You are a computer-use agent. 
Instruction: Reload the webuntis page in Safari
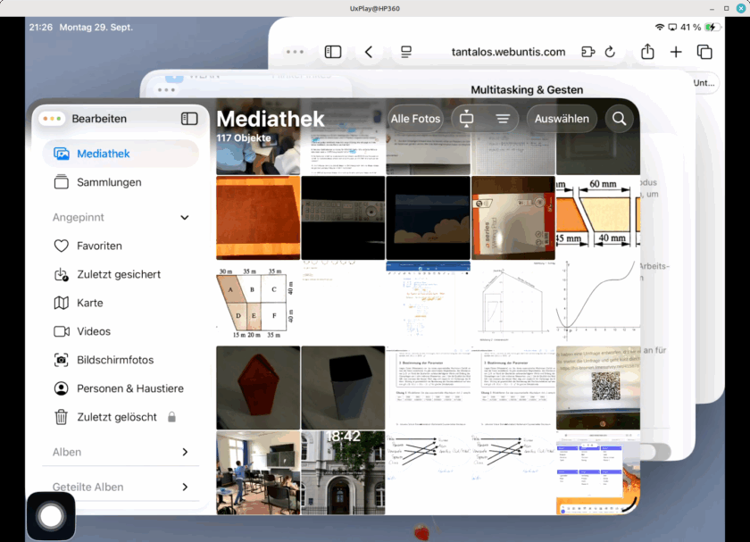(x=610, y=52)
